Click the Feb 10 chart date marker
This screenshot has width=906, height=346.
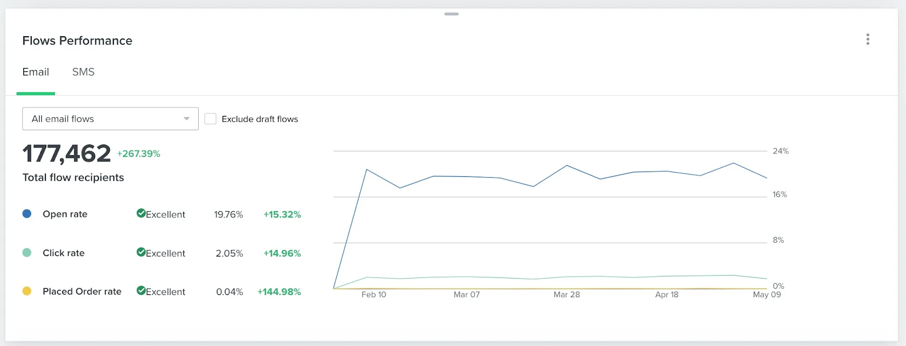coord(374,294)
